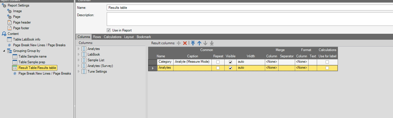Move column to top arrow icon
Viewport: 393px width, 118px height.
(x=193, y=43)
